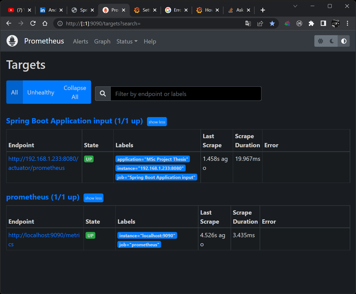The height and width of the screenshot is (294, 356).
Task: Click the share icon in the address bar
Action: 260,23
